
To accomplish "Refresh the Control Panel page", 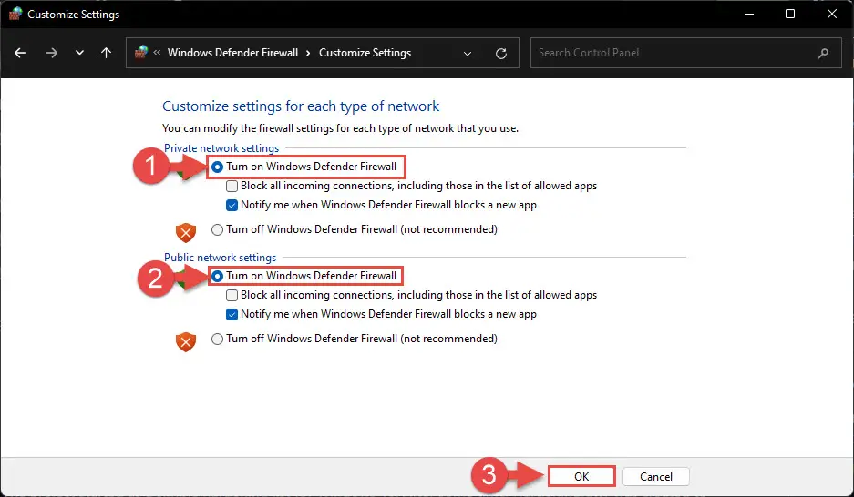I will tap(501, 54).
